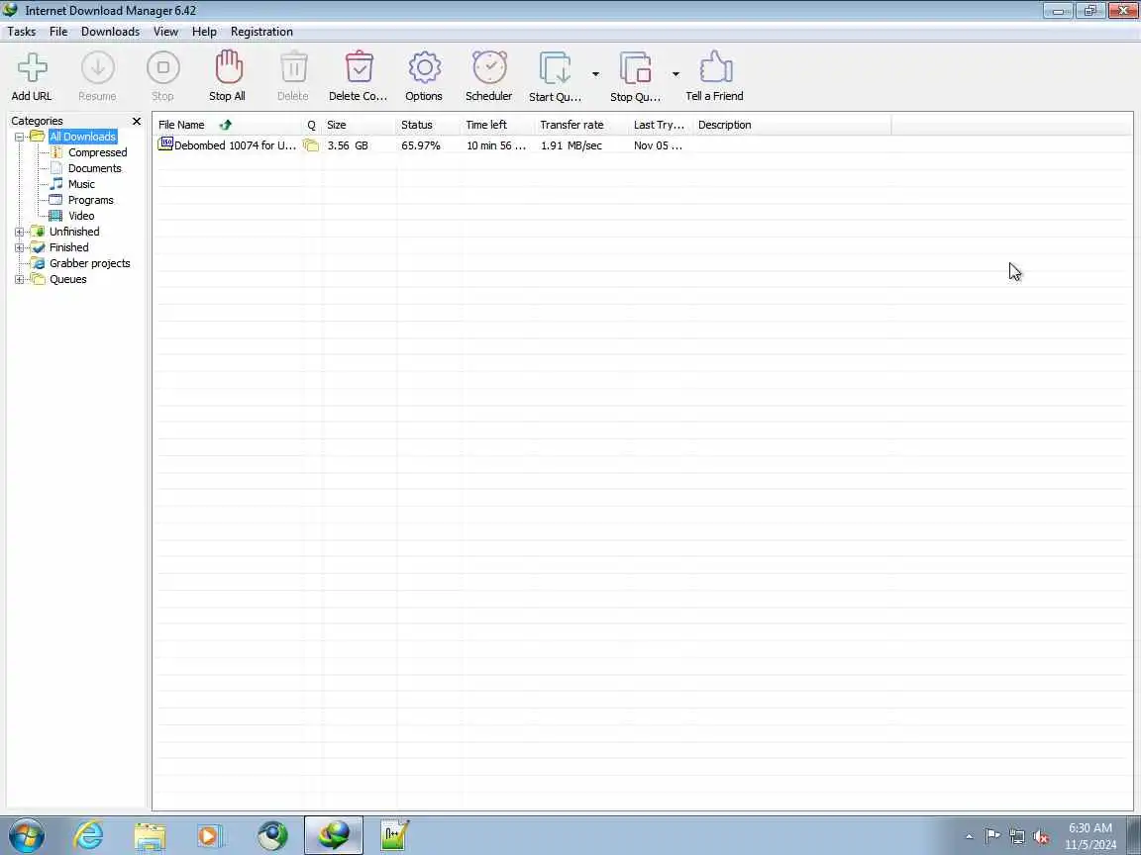
Task: Collapse the All Downloads tree node
Action: (20, 137)
